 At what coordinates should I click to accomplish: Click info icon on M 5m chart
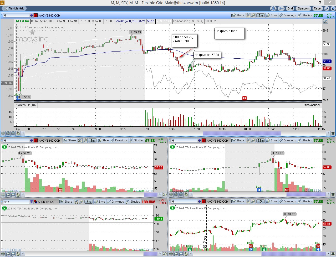tap(4, 147)
